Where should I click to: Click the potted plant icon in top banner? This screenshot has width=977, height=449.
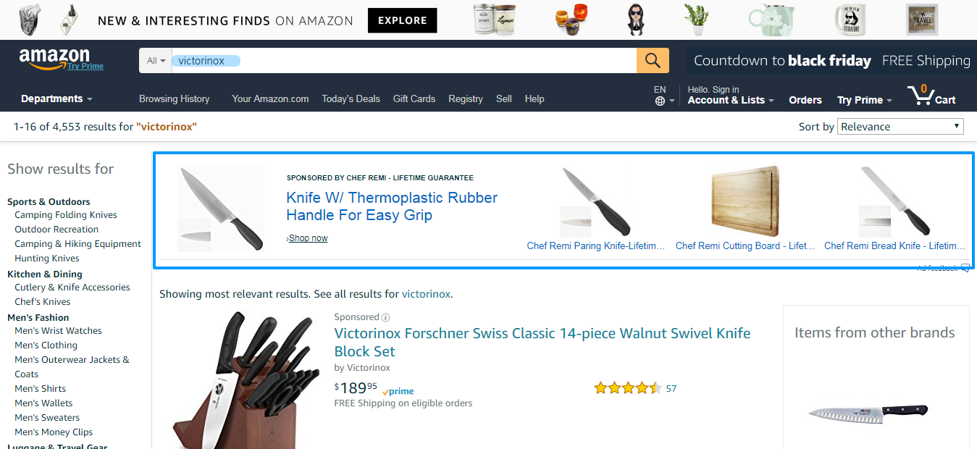coord(696,20)
